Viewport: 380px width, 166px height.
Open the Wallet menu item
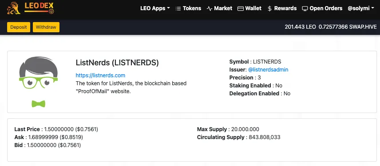click(249, 8)
